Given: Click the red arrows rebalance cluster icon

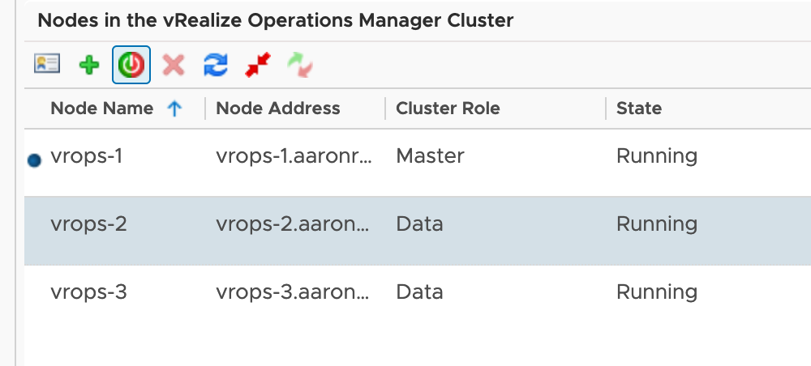Looking at the screenshot, I should tap(258, 66).
